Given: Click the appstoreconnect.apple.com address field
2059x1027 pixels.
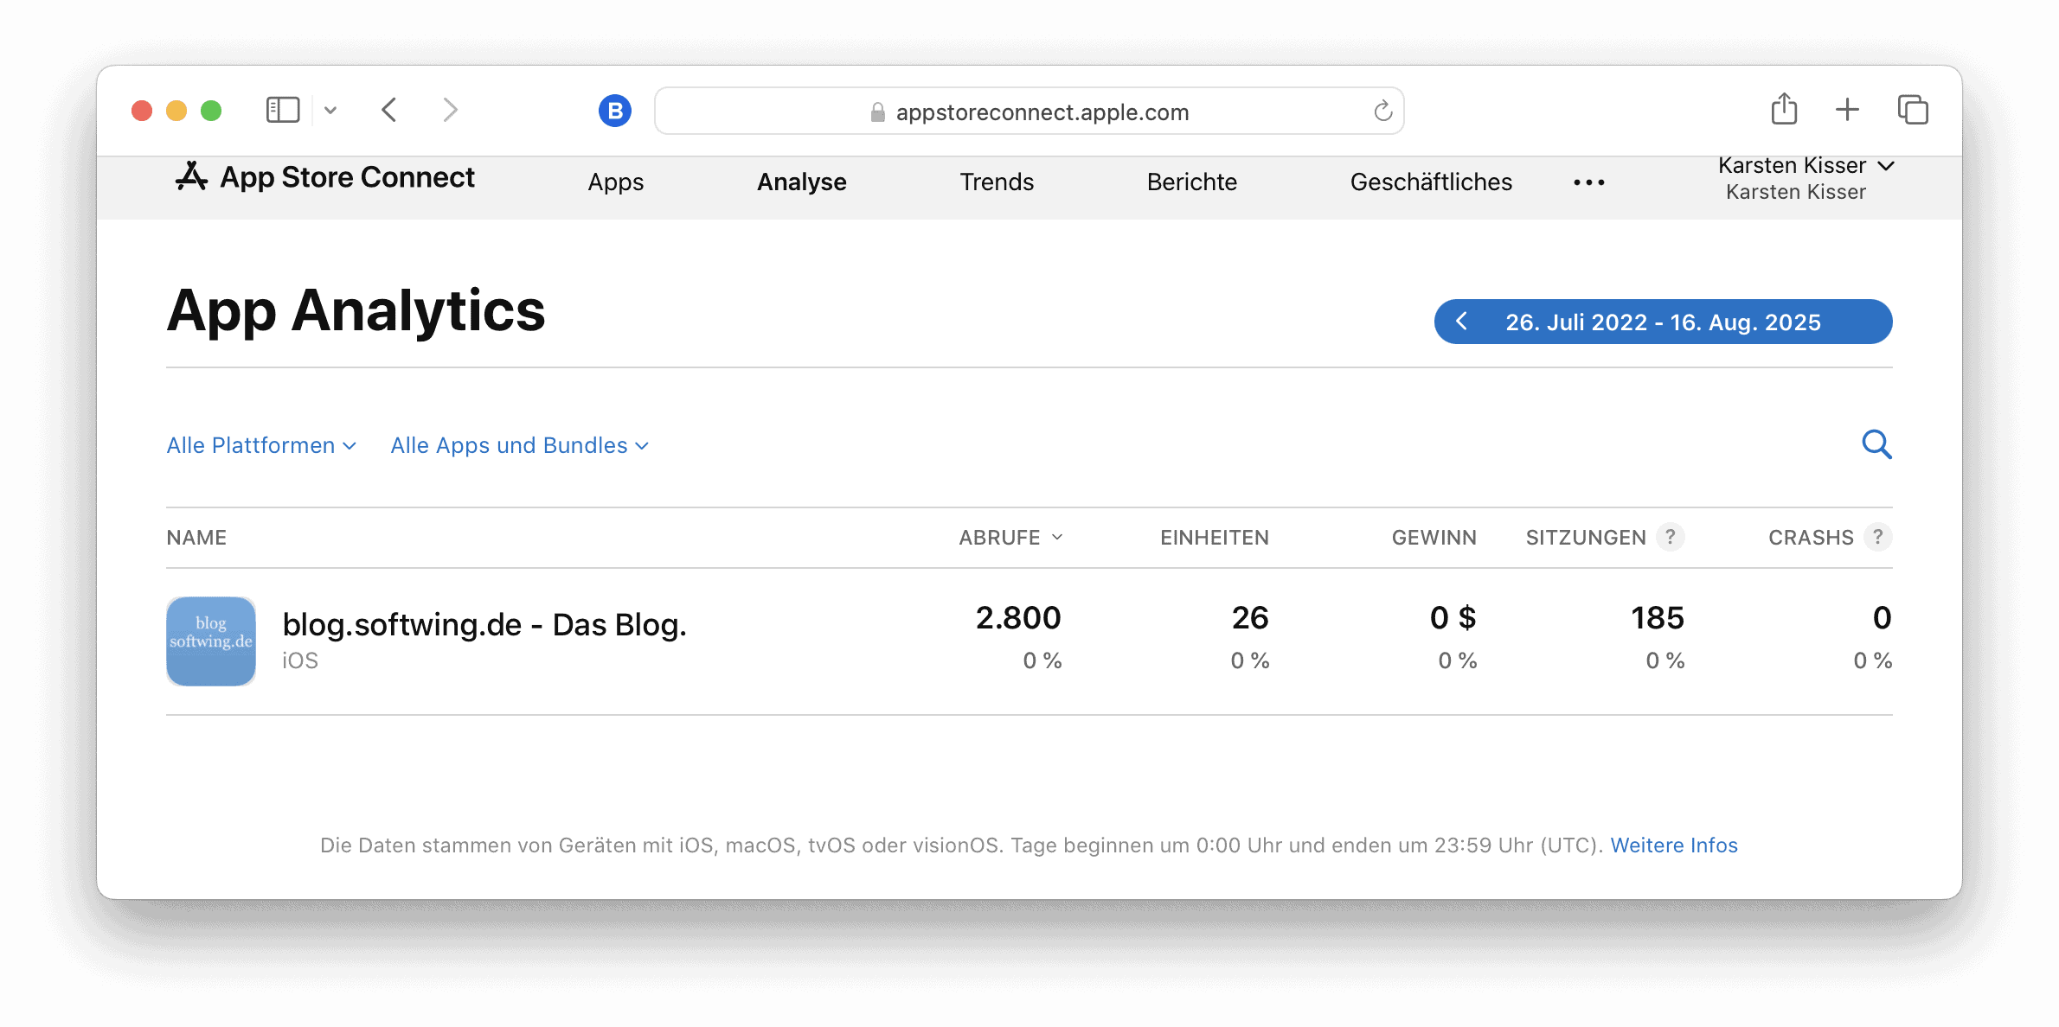Looking at the screenshot, I should 1029,111.
